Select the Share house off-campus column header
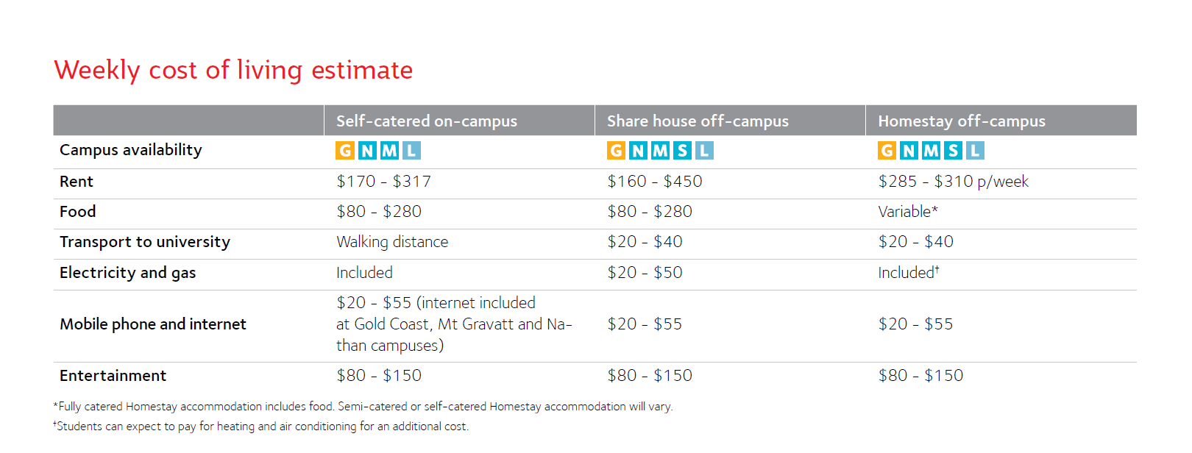The image size is (1192, 453). coord(698,121)
